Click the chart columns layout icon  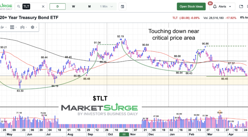coord(12,27)
